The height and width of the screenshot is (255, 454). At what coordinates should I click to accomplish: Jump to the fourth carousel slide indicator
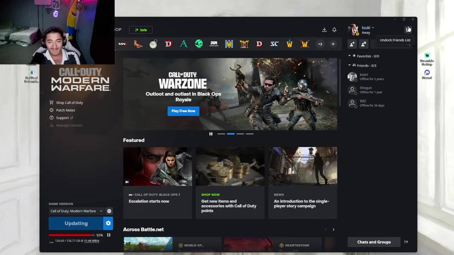pyautogui.click(x=250, y=134)
